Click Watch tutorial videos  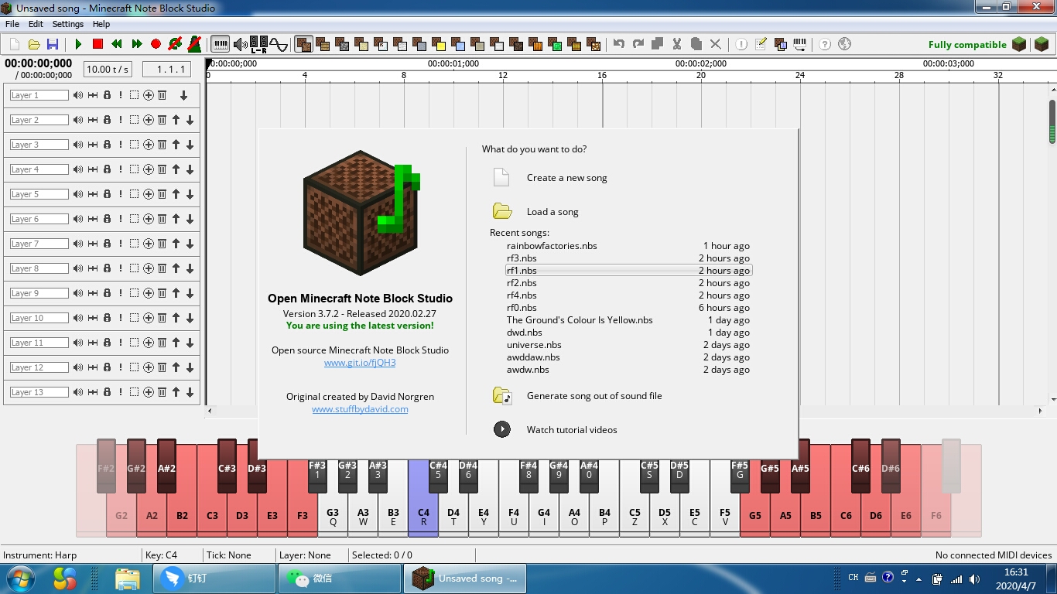[572, 430]
